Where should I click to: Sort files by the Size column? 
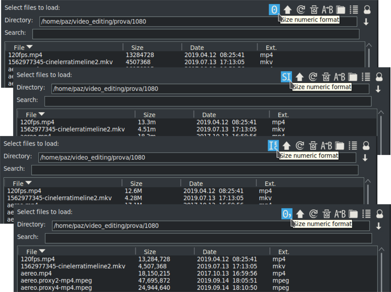(x=150, y=252)
